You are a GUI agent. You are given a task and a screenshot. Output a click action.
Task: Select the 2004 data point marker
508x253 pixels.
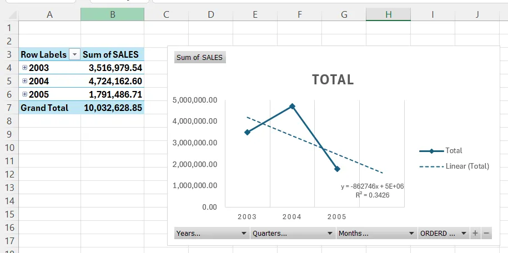(292, 107)
